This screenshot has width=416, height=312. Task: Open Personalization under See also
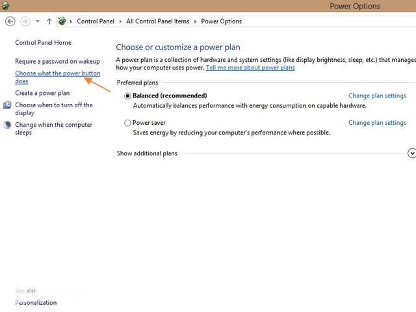click(36, 303)
